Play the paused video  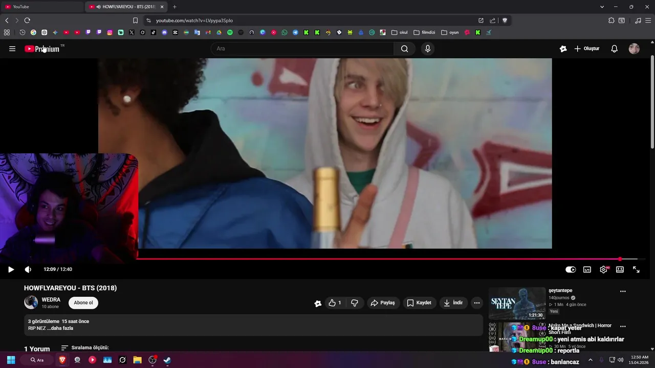point(11,269)
